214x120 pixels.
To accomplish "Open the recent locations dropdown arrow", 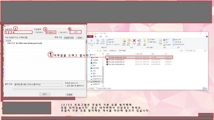I will (95, 51).
